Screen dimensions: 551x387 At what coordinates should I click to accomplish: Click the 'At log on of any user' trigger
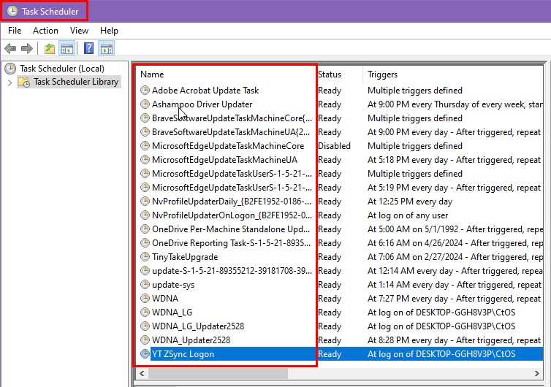coord(408,215)
